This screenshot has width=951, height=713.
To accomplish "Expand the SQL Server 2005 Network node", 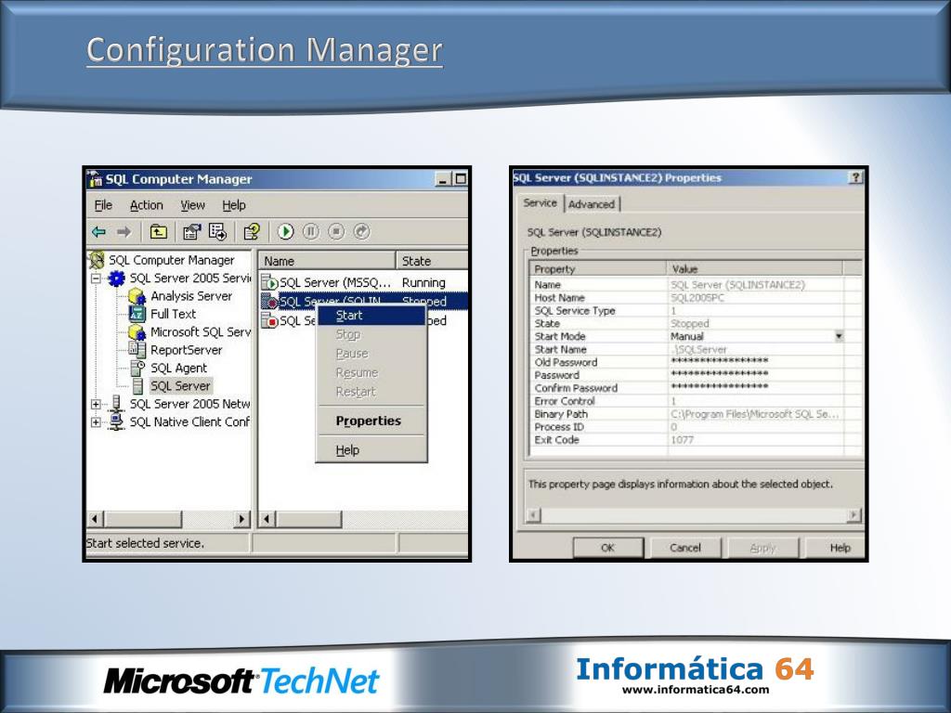I will [x=96, y=405].
